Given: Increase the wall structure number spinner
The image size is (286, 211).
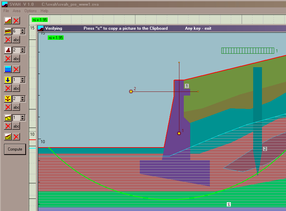Looking at the screenshot, I should coord(23,49).
